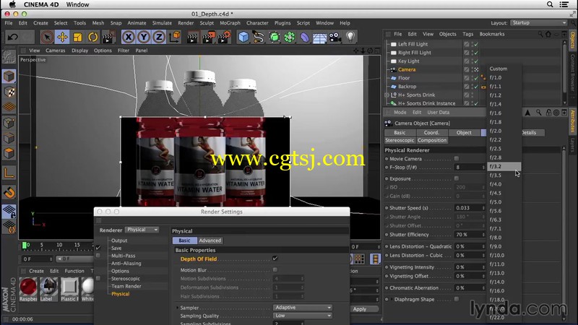Toggle Y axis lock
Viewport: 578px width, 325px height.
coord(144,37)
